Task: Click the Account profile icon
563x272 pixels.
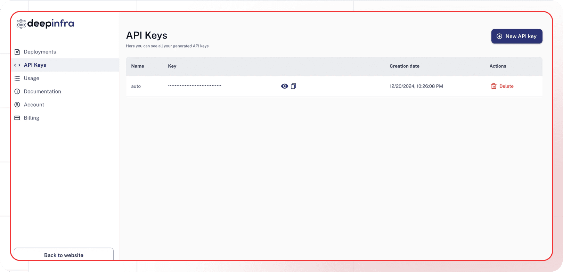Action: click(x=17, y=105)
